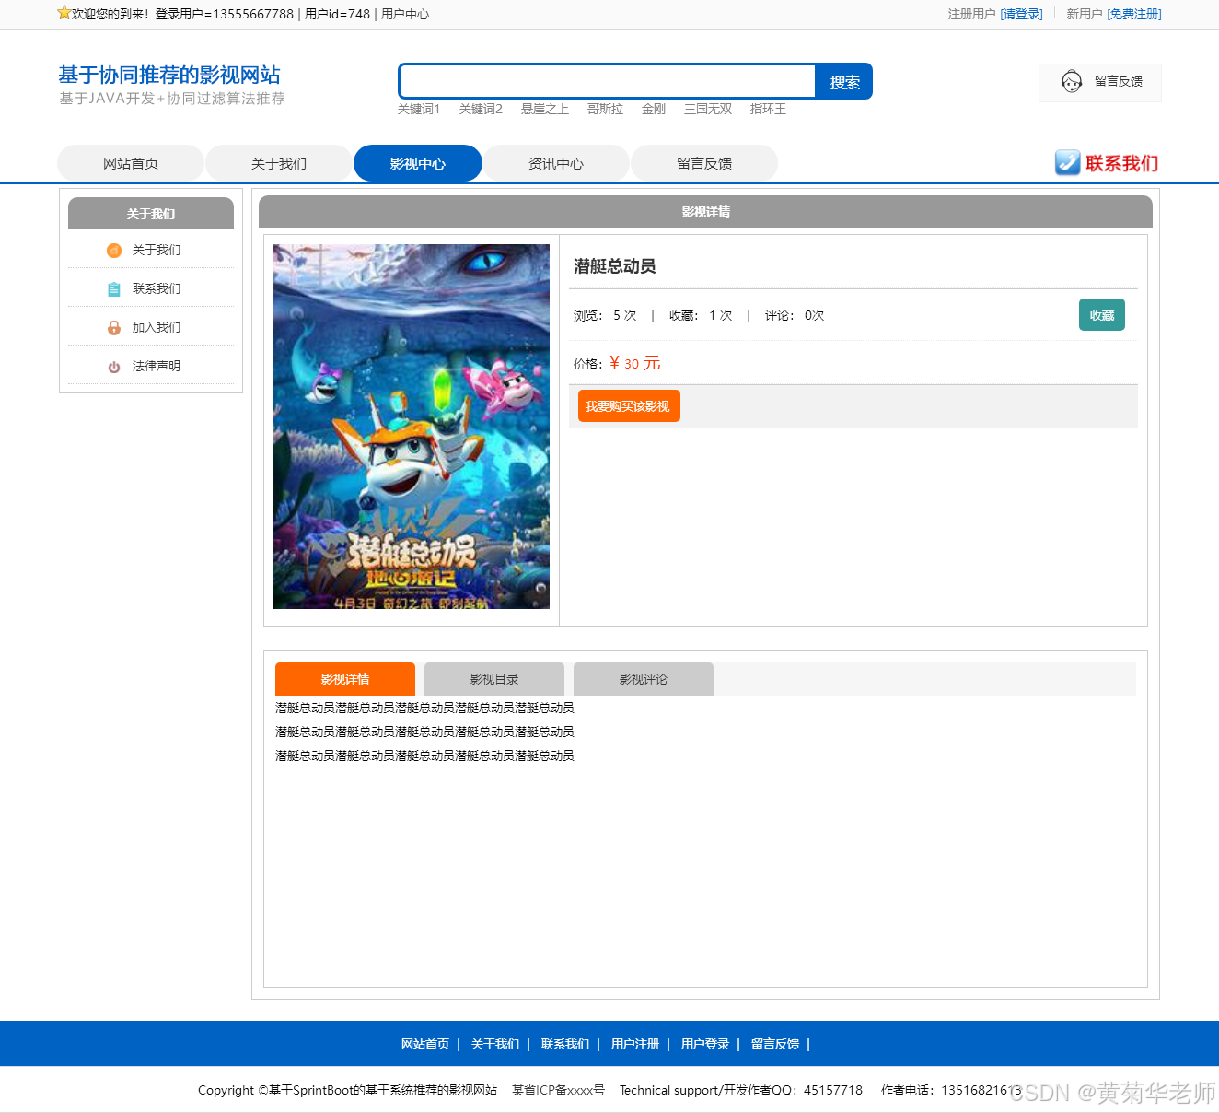1219x1113 pixels.
Task: Click the blue phone icon by 联系我们
Action: coord(1067,163)
